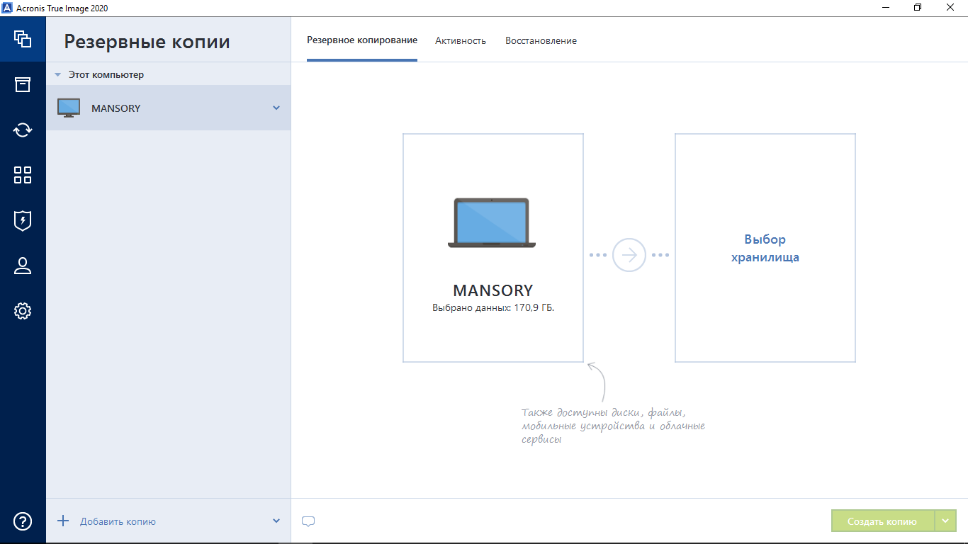Open the Help question mark icon

[23, 521]
